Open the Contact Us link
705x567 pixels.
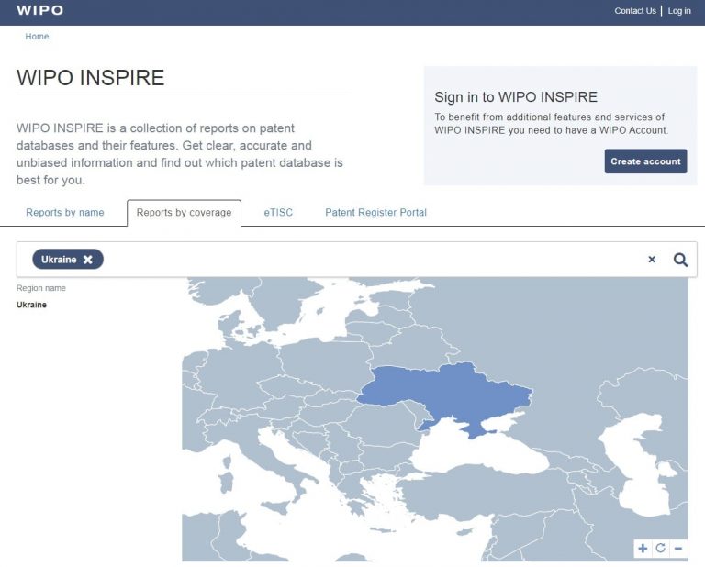coord(635,11)
